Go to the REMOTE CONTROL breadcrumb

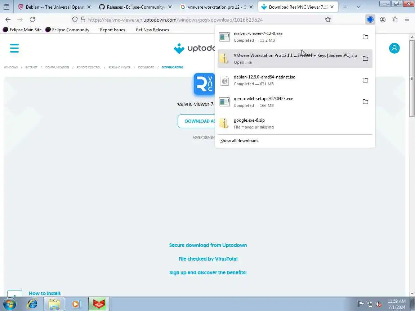(89, 67)
